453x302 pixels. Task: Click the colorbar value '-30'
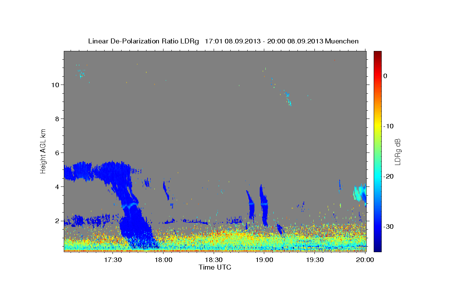coord(389,226)
